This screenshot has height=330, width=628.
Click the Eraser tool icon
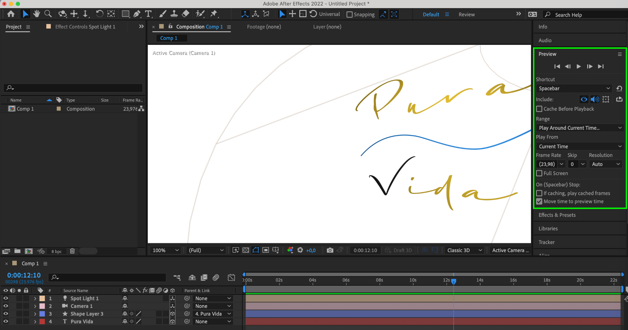pyautogui.click(x=186, y=14)
